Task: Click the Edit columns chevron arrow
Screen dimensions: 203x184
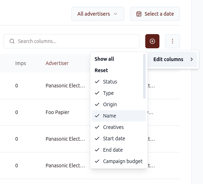Action: (x=192, y=59)
